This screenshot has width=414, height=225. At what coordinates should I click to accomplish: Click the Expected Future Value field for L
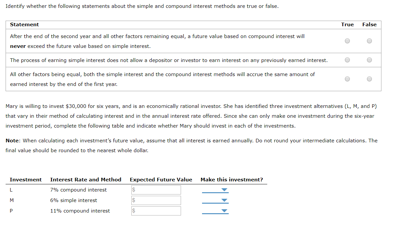click(x=156, y=190)
